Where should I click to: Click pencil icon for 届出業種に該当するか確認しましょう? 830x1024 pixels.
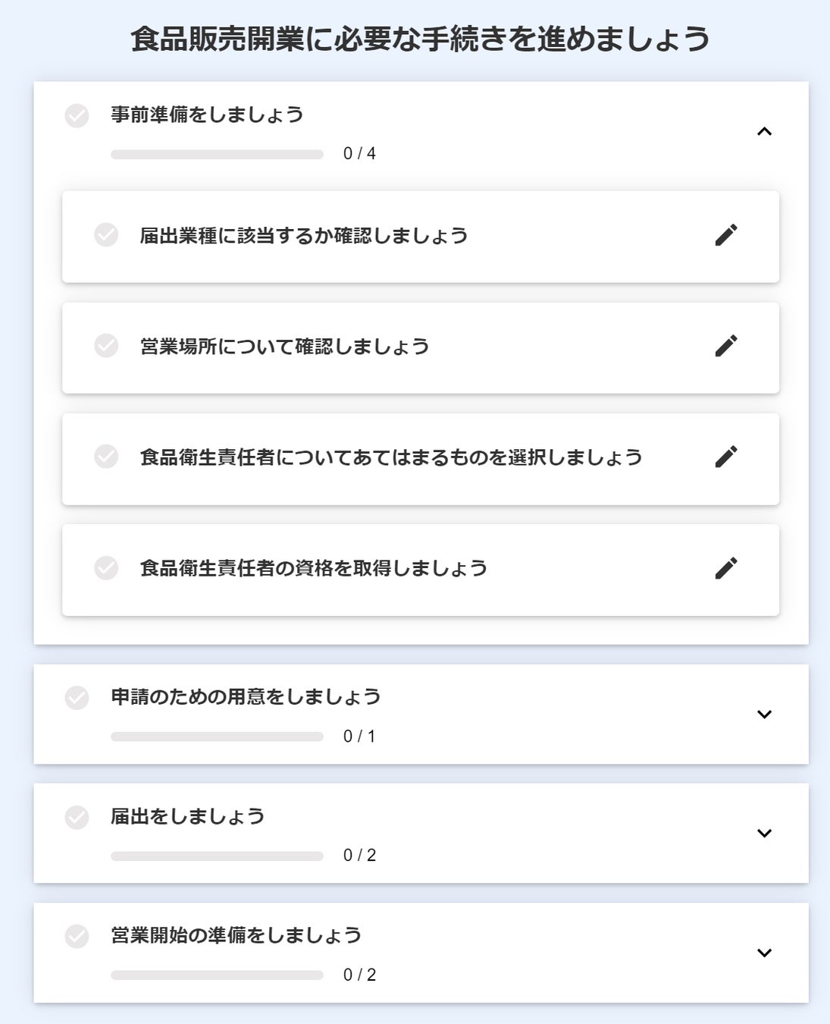(725, 235)
